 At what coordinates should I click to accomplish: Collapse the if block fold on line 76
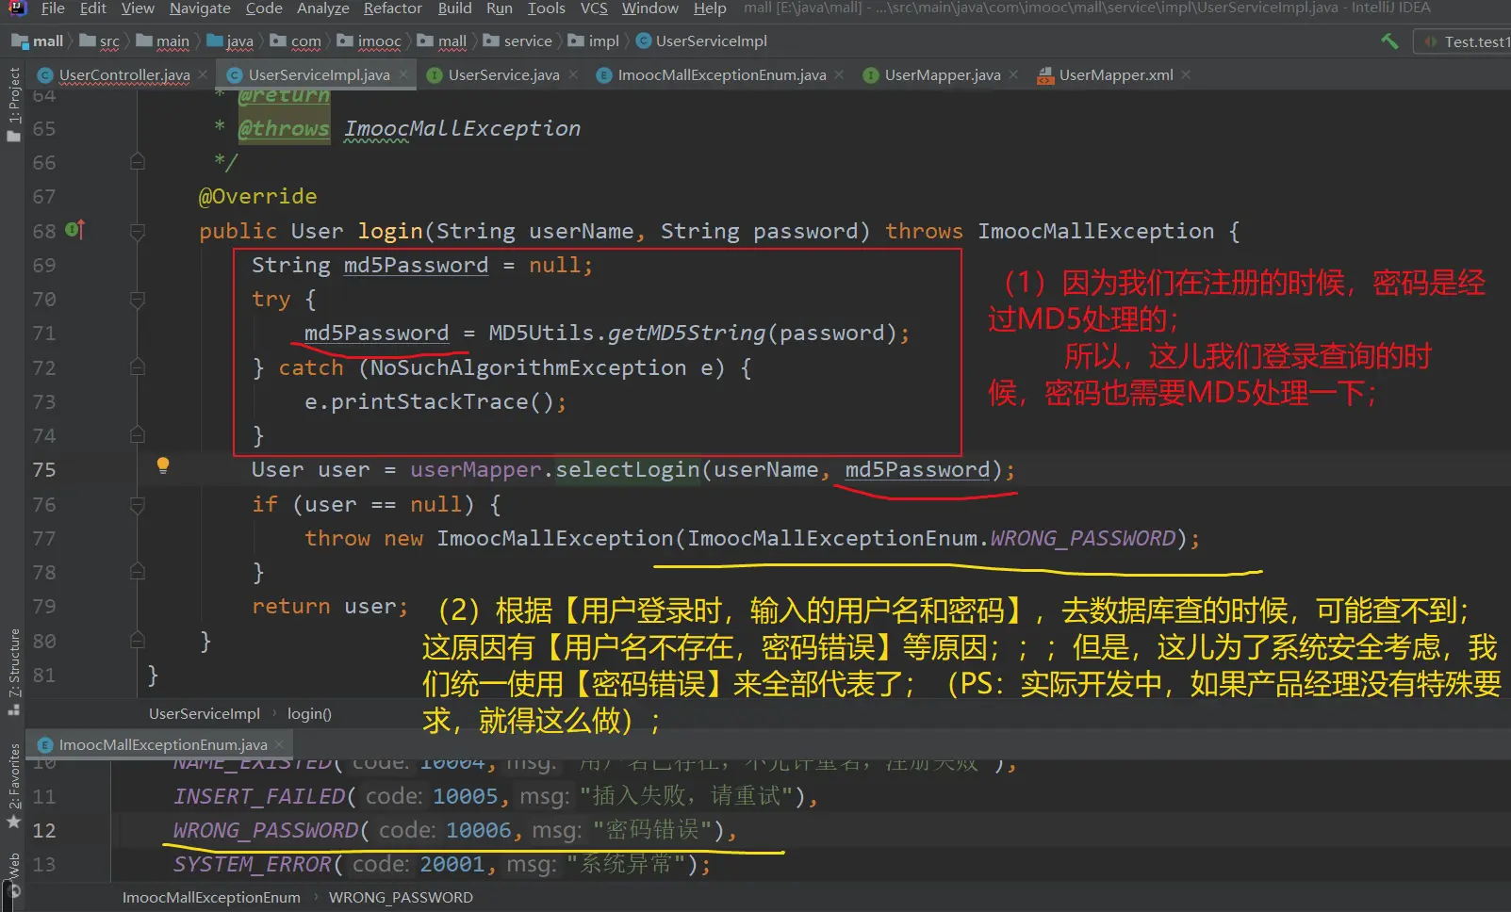coord(138,505)
